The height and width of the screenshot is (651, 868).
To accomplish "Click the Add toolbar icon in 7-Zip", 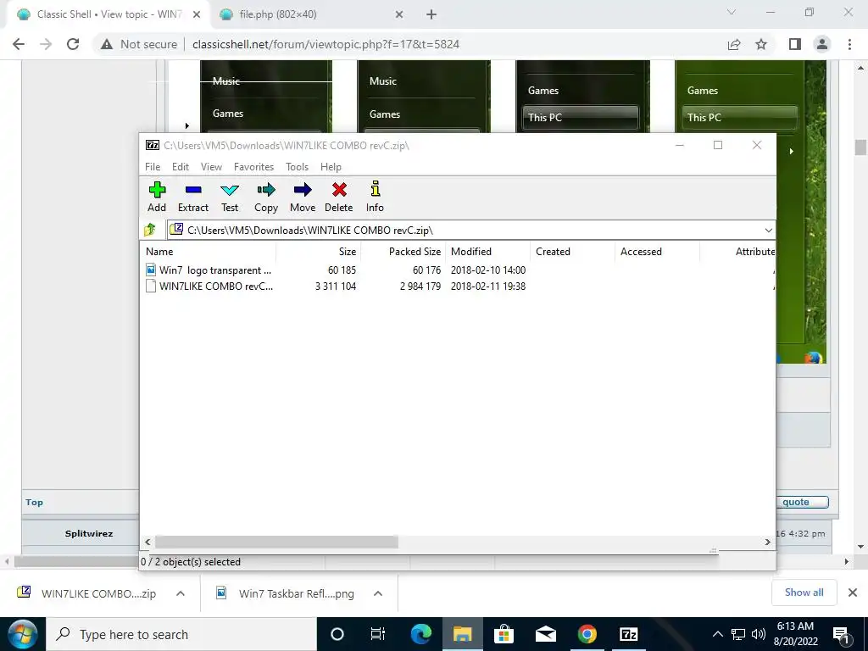I will [x=157, y=191].
